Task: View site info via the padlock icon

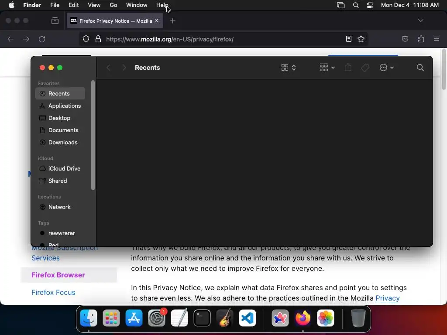Action: pyautogui.click(x=98, y=39)
